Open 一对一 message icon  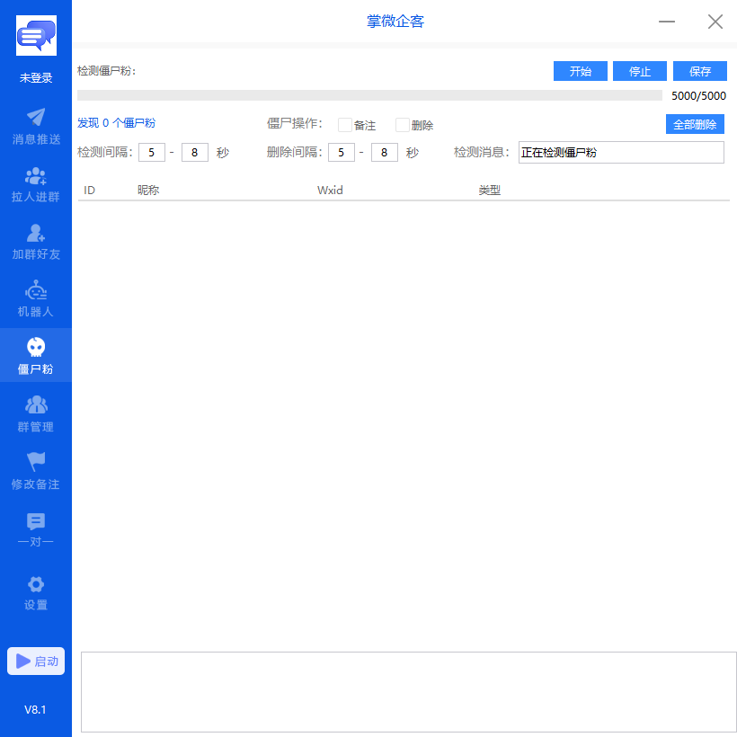(x=36, y=521)
